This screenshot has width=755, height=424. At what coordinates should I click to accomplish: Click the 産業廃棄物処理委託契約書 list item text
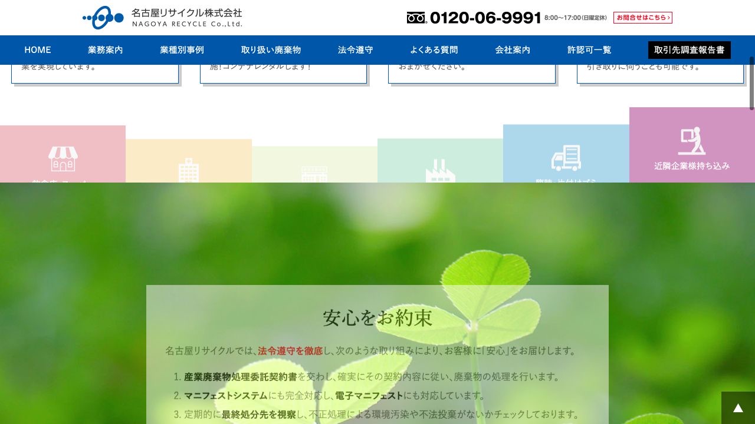(241, 377)
